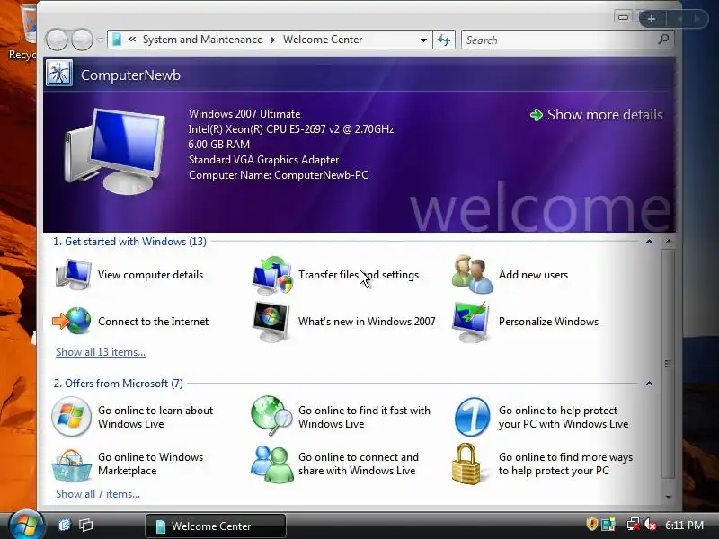The height and width of the screenshot is (539, 719).
Task: Click the search magnifier icon
Action: 663,40
